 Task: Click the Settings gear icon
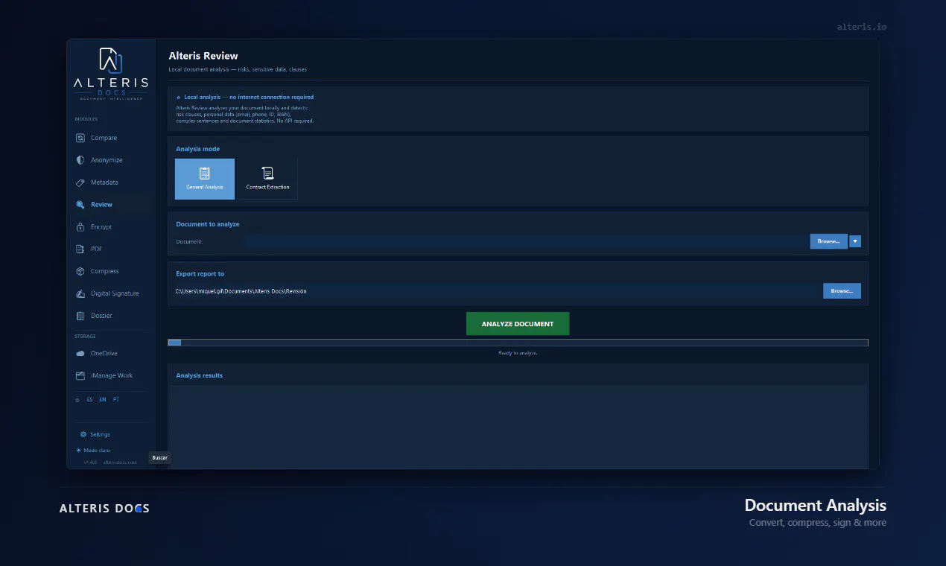coord(83,434)
